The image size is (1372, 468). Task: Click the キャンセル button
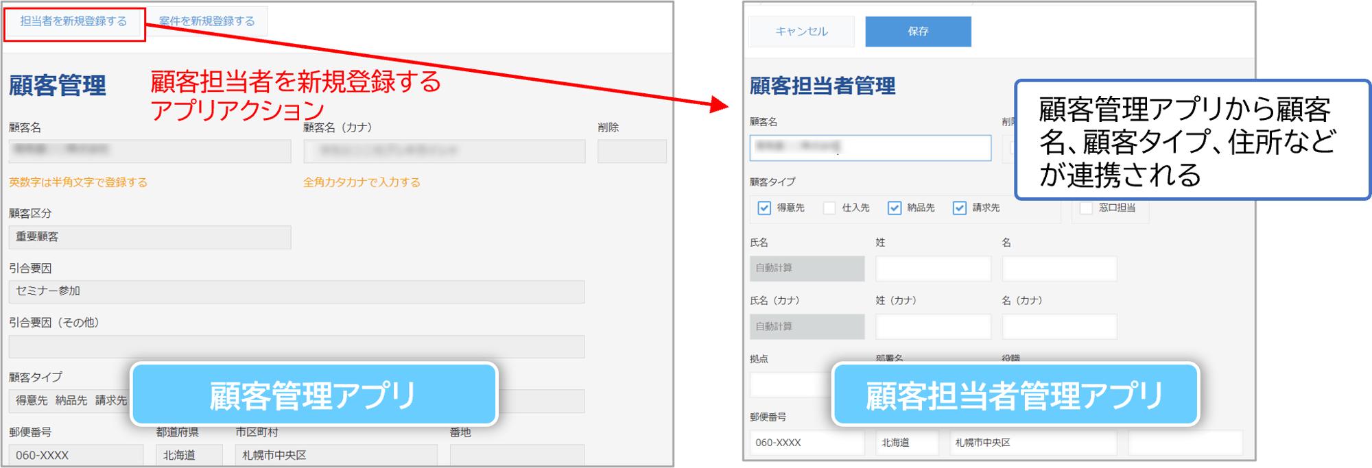801,32
